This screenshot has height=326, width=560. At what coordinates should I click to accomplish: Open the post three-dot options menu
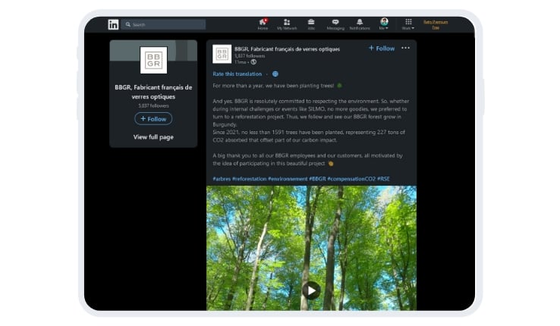405,48
